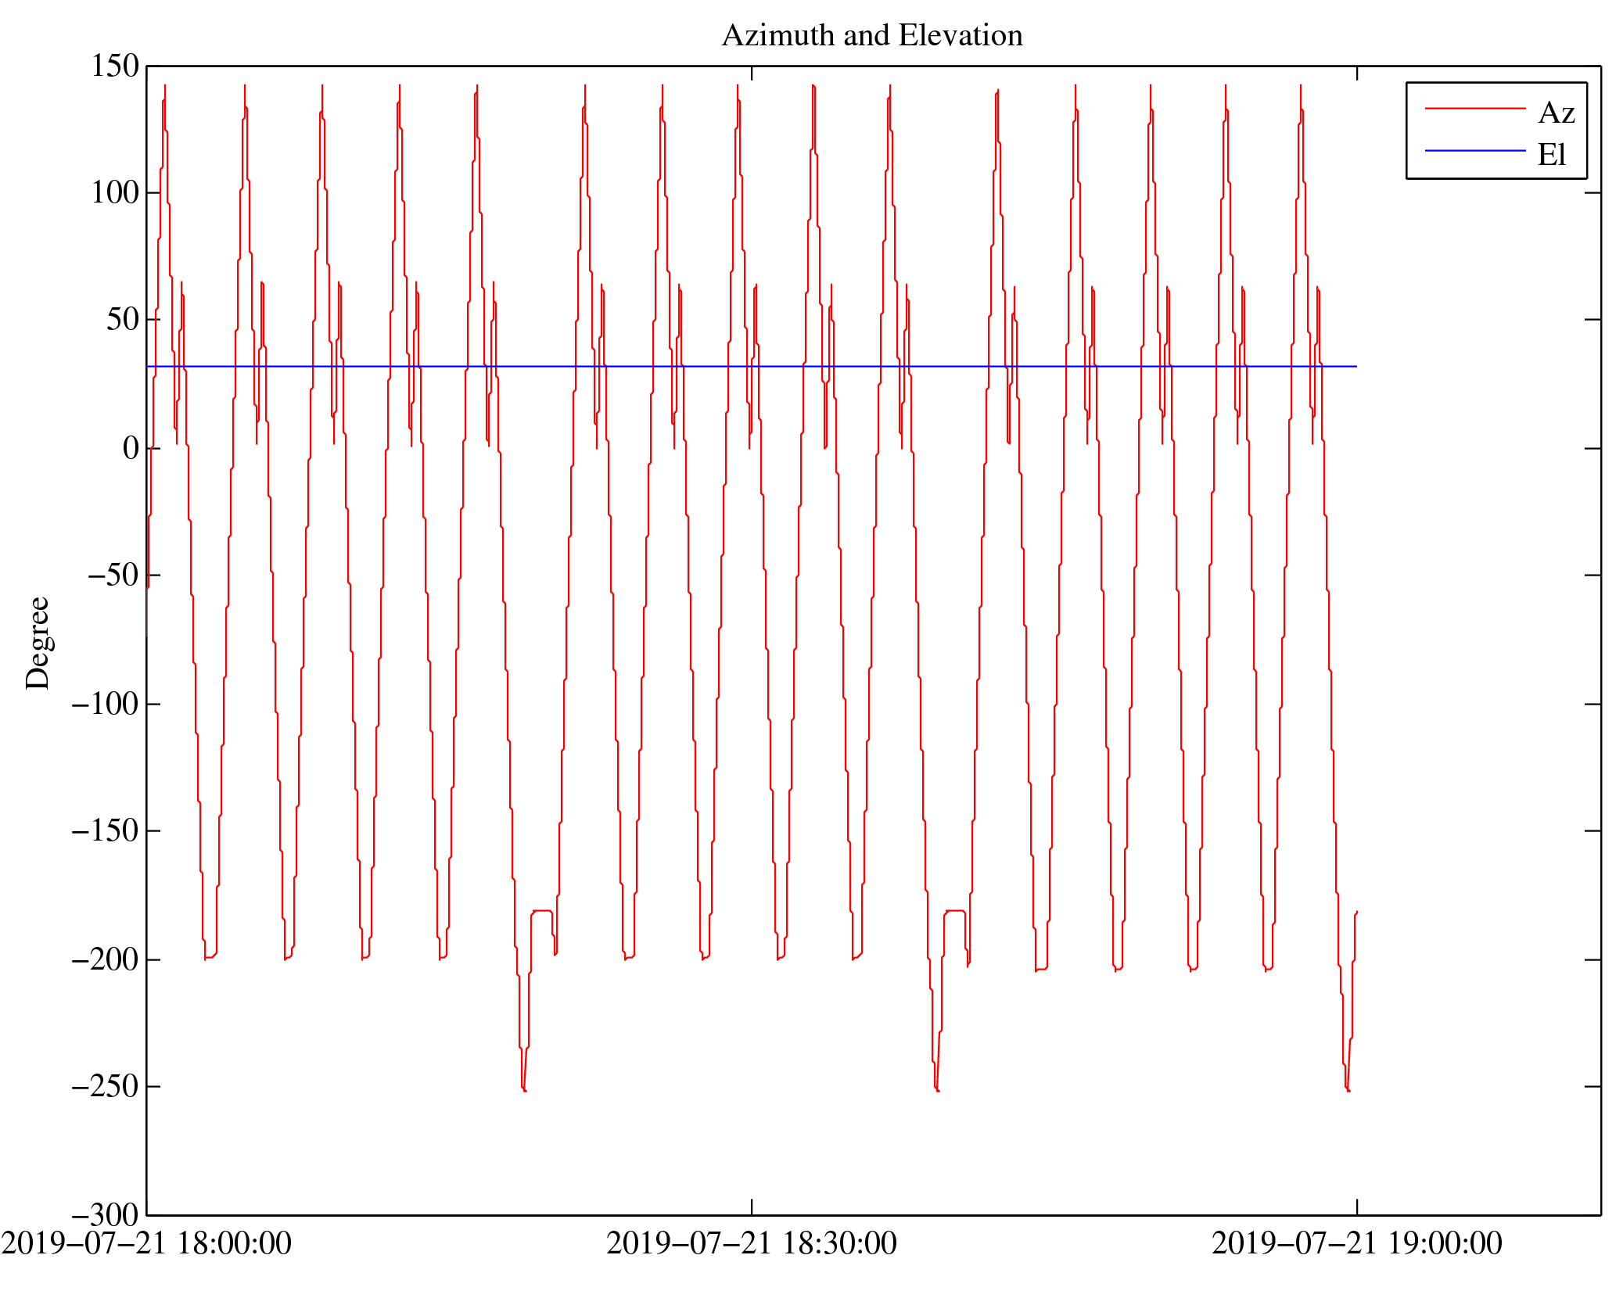Select the −300 y-axis tick label

(x=105, y=1216)
